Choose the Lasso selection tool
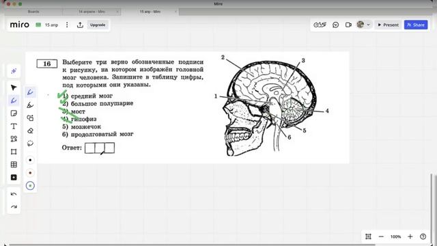Image resolution: width=437 pixels, height=246 pixels. [30, 143]
